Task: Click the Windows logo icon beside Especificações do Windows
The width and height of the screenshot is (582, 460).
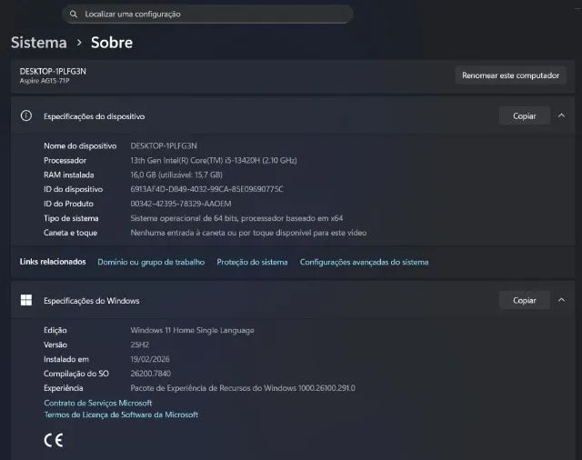Action: click(26, 300)
